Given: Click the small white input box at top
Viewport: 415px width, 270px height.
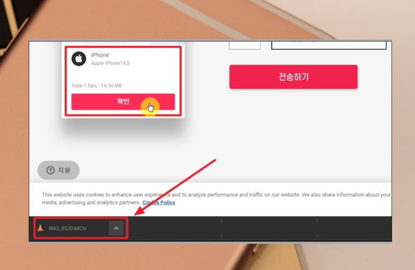Looking at the screenshot, I should pyautogui.click(x=245, y=45).
